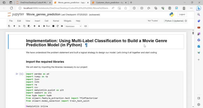The width and height of the screenshot is (203, 108).
Task: Copy selected cells in the toolbar
Action: point(24,26)
